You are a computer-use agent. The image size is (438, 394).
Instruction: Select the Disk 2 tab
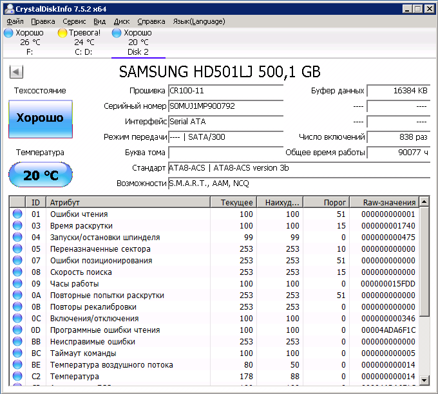point(138,42)
